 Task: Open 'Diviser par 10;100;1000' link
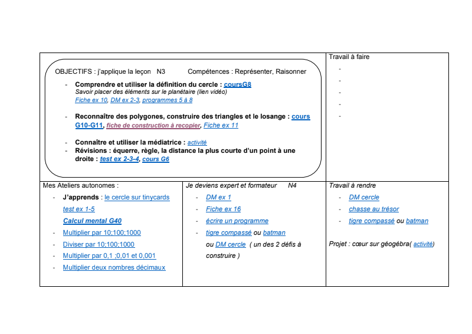(99, 244)
